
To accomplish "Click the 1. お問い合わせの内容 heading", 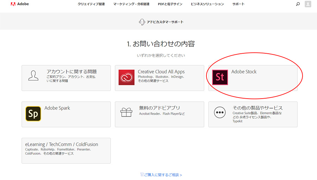I will point(161,44).
